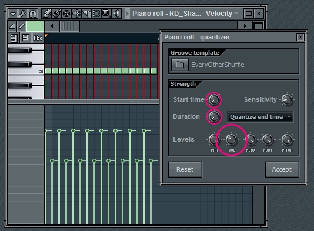Viewport: 314px width, 231px height.
Task: Close the Piano roll quantizer dialog
Action: tap(300, 37)
